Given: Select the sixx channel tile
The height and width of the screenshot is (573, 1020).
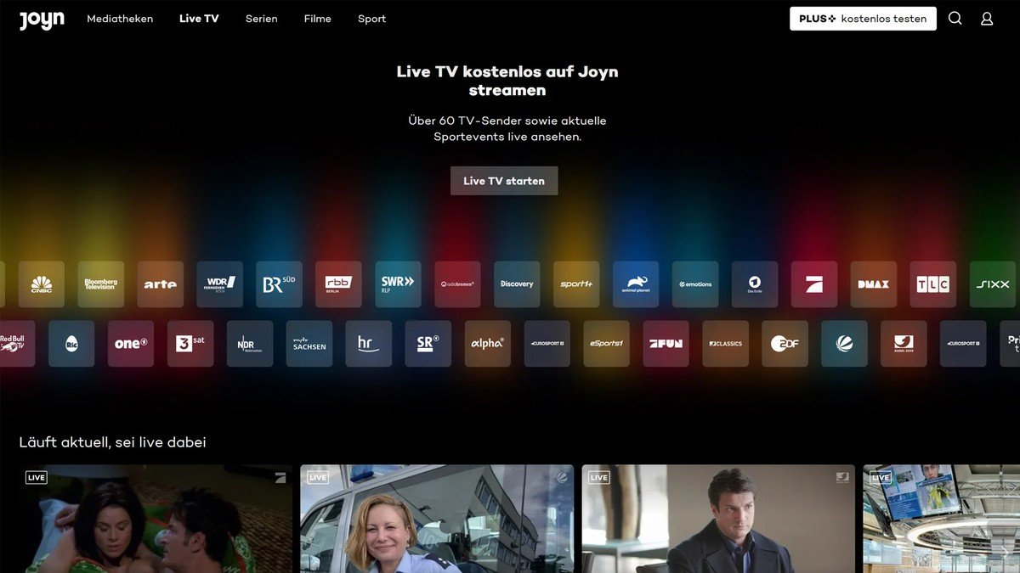Looking at the screenshot, I should click(x=993, y=284).
